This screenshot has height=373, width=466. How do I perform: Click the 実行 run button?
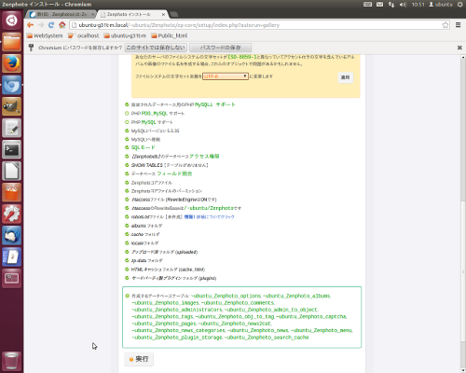[x=139, y=359]
